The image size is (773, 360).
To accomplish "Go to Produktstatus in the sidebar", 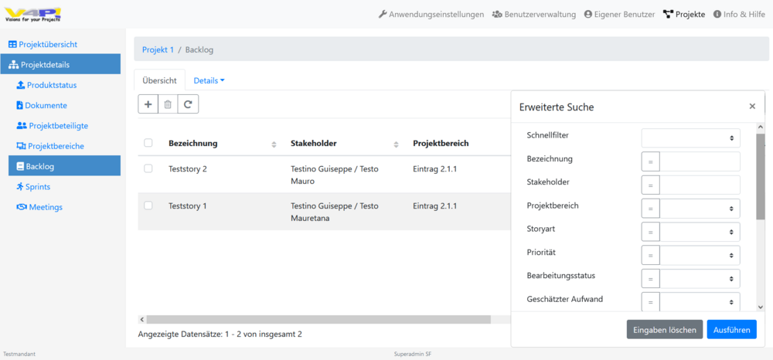I will click(x=51, y=85).
